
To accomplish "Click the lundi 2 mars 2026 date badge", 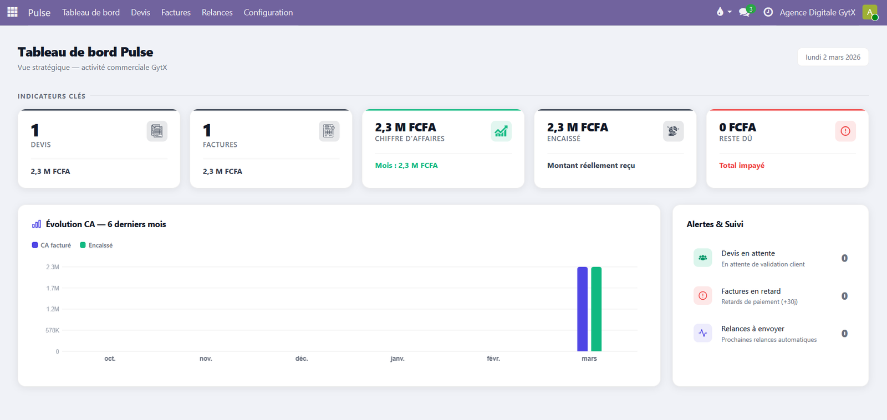I will click(x=833, y=57).
